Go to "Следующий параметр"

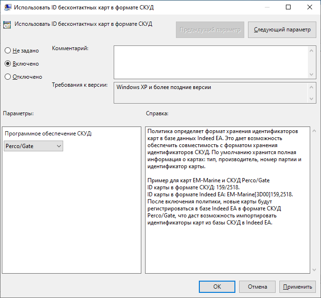point(282,30)
